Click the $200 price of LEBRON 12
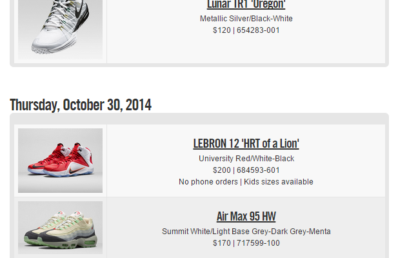Screen dimensions: 398x258 pyautogui.click(x=221, y=170)
